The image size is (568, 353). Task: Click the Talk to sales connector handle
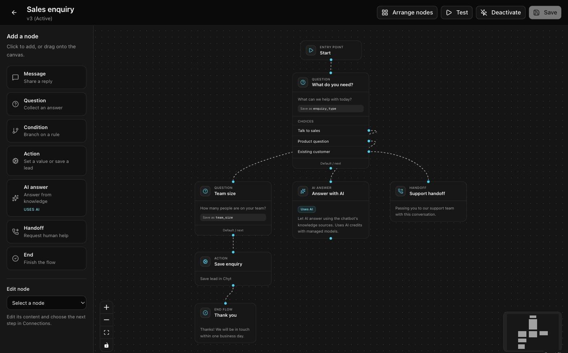coord(369,130)
